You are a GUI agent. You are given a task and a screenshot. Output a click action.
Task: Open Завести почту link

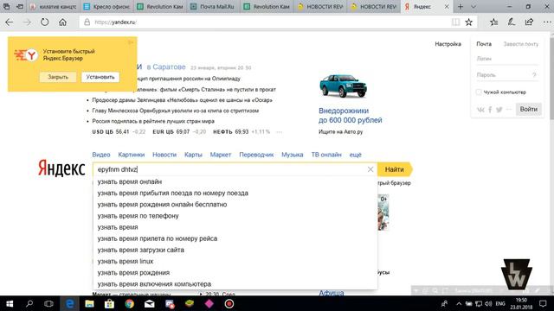coord(521,44)
